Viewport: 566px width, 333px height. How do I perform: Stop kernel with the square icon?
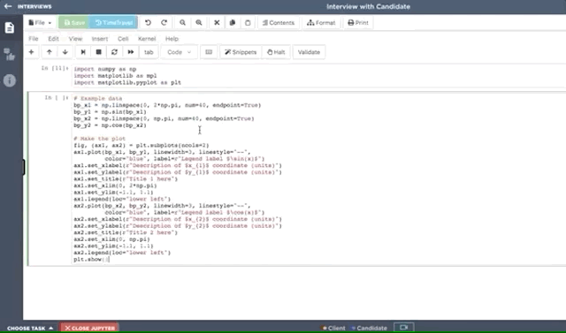coord(98,52)
